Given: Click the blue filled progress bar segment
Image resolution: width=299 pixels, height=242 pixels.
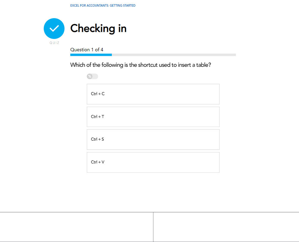Looking at the screenshot, I should 91,55.
